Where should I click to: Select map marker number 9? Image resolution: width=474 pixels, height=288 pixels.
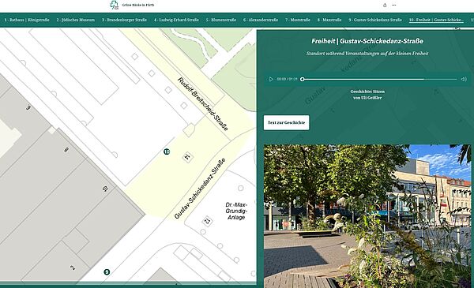tap(107, 272)
